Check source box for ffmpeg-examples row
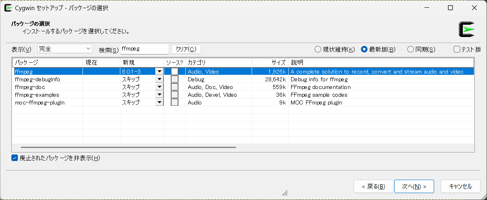487x200 pixels. [x=174, y=95]
